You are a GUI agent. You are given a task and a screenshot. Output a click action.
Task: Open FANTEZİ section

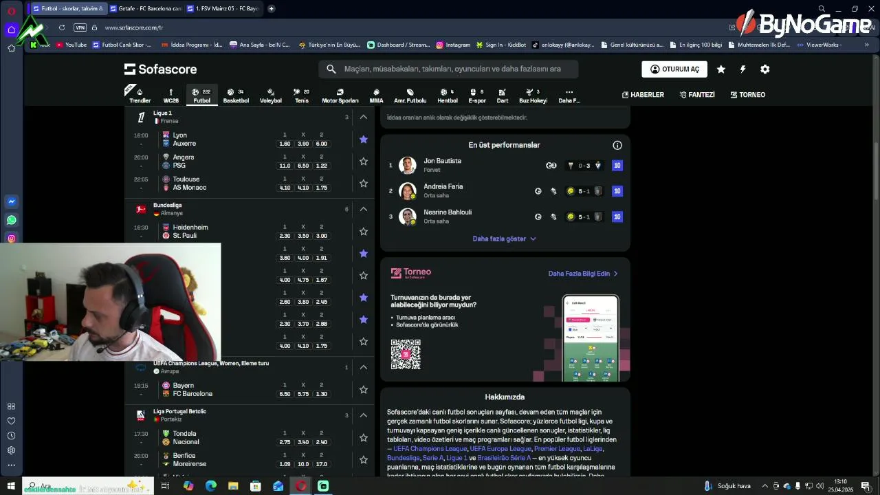coord(697,95)
